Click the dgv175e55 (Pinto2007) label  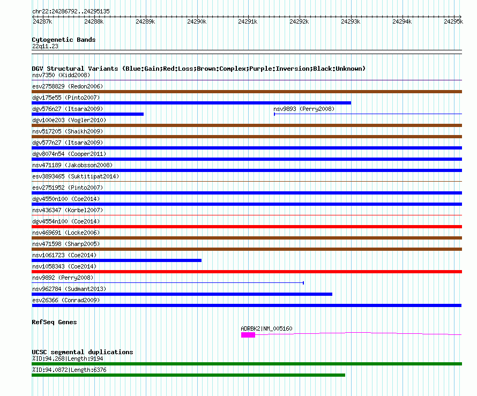(x=66, y=98)
